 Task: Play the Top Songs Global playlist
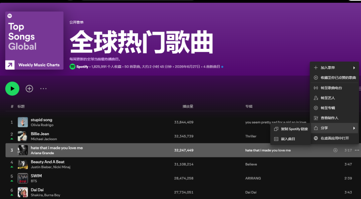pos(12,88)
